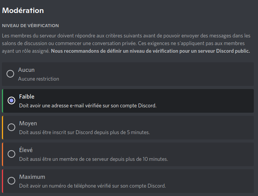Click the '5 minutes' registration requirement text
The image size is (258, 196).
tap(84, 132)
